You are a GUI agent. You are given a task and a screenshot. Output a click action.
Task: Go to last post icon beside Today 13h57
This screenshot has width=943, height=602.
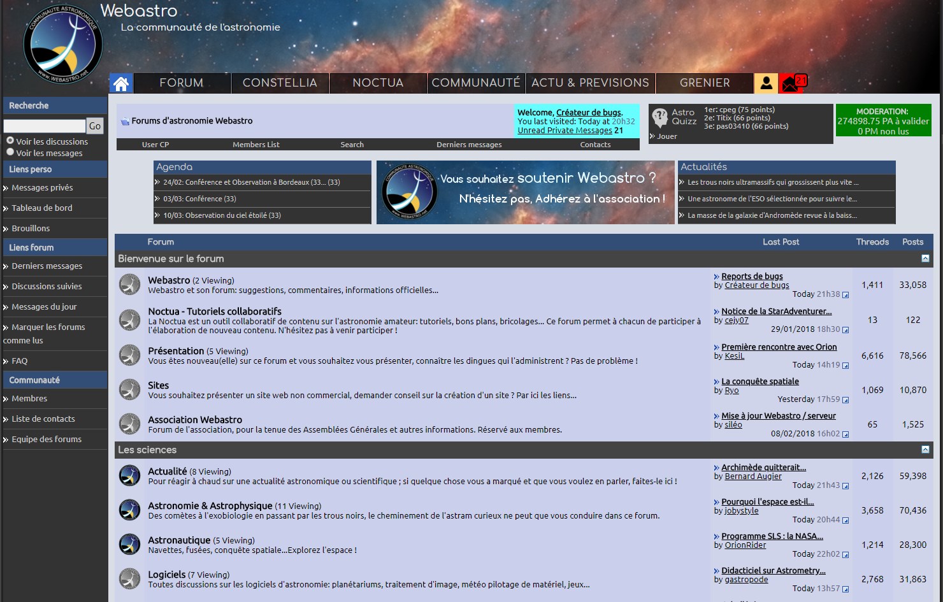pos(846,589)
